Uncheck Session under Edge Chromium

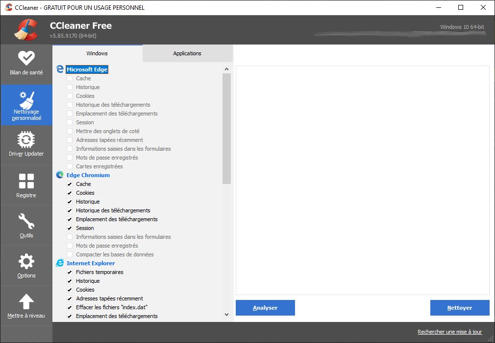70,228
